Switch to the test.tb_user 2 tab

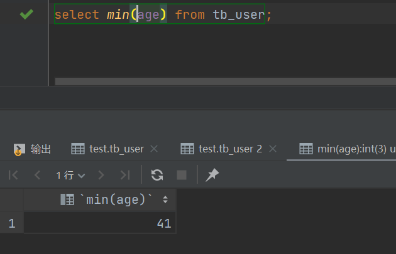pyautogui.click(x=222, y=149)
